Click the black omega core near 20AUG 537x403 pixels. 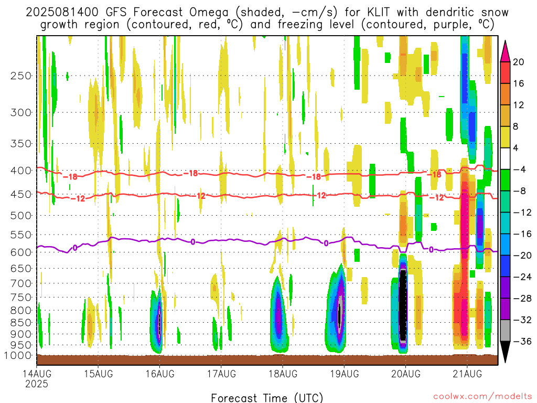point(403,305)
